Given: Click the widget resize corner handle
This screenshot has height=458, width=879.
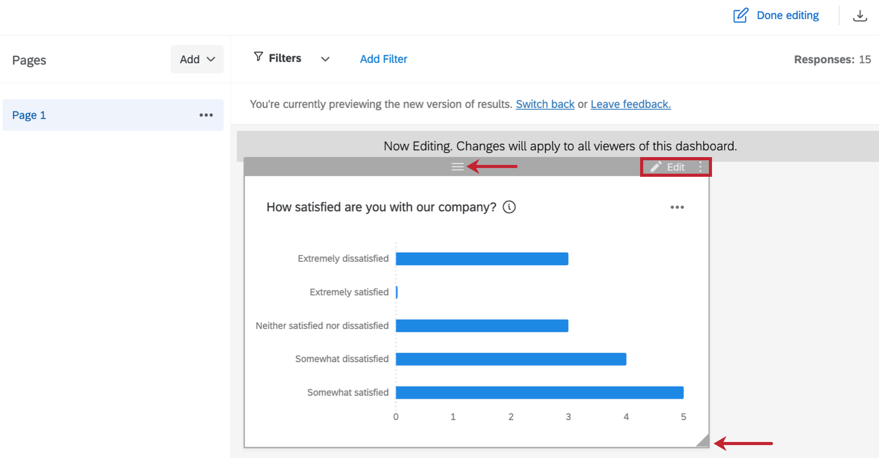Looking at the screenshot, I should [703, 441].
